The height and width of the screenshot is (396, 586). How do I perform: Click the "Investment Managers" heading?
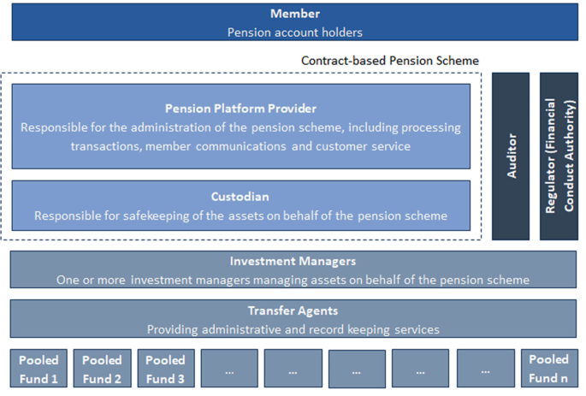(x=293, y=261)
